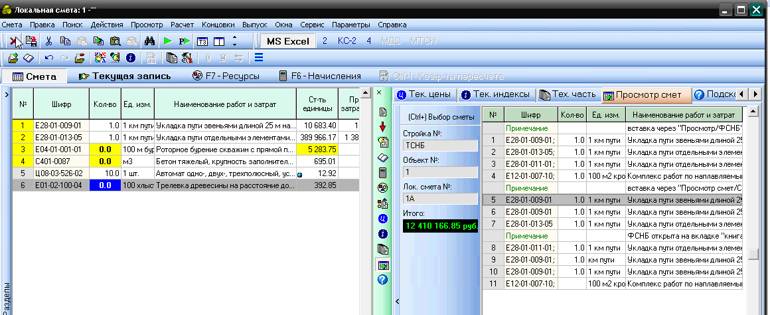Image resolution: width=770 pixels, height=315 pixels.
Task: Click the green play calculate icon
Action: click(x=169, y=41)
